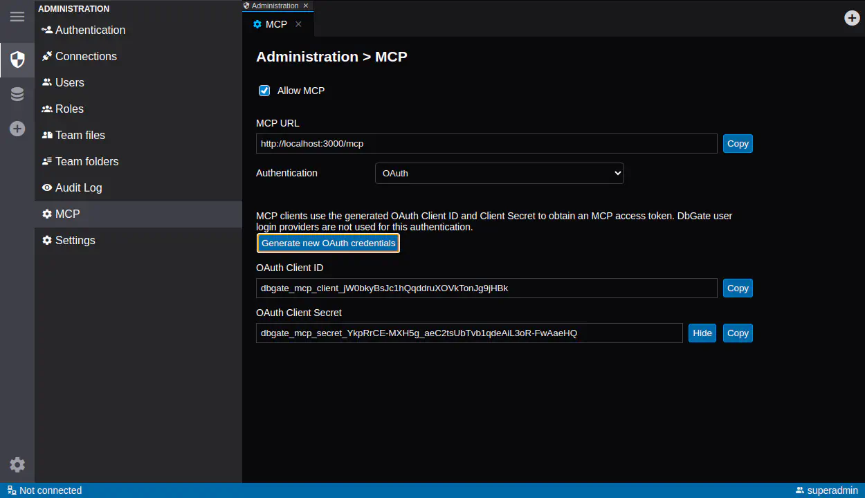Click the Allow MCP label text

301,91
